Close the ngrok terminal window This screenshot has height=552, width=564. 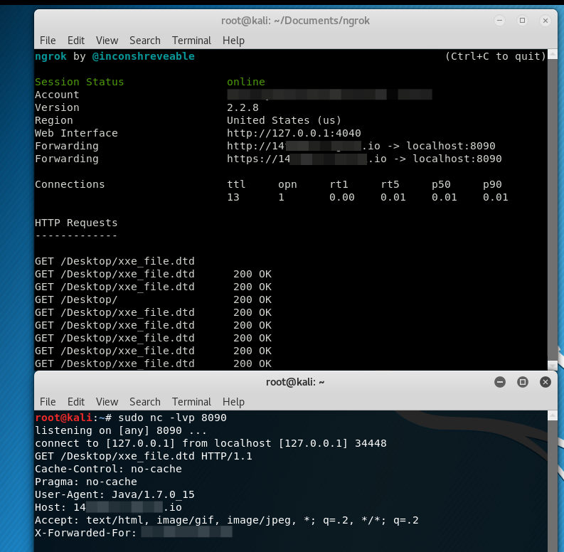click(546, 21)
